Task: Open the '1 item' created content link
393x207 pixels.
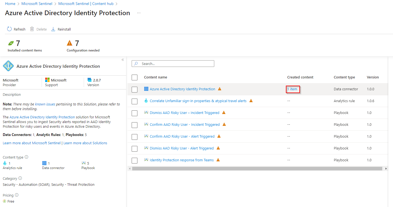Action: (x=292, y=89)
